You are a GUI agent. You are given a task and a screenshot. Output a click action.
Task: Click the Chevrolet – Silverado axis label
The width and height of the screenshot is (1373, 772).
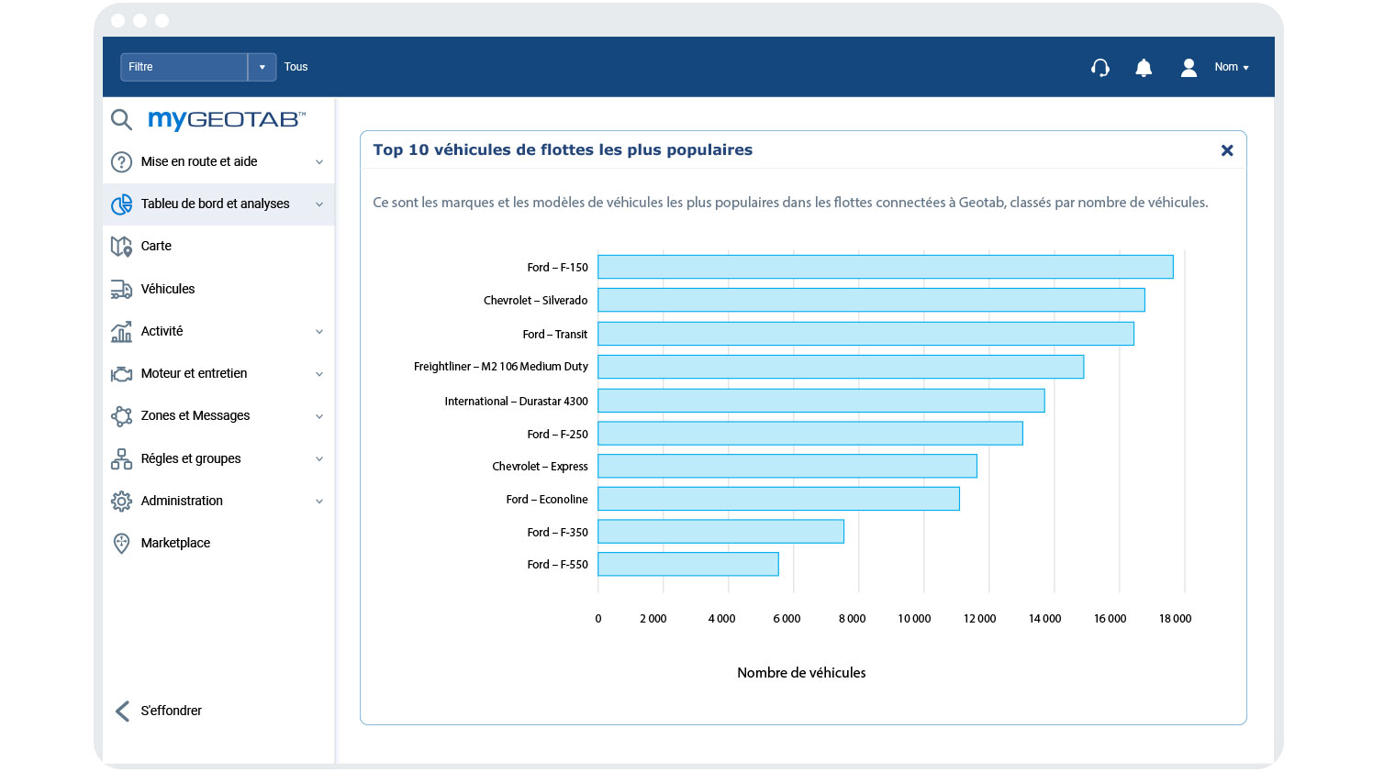click(535, 301)
